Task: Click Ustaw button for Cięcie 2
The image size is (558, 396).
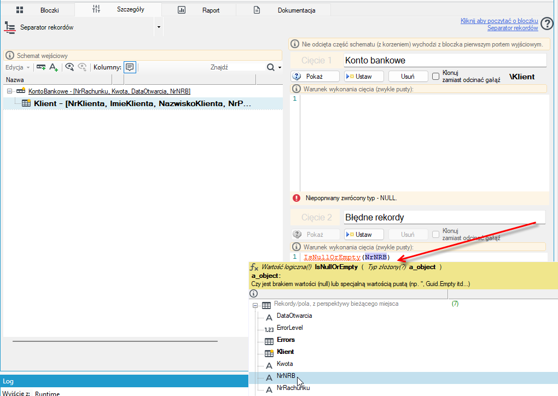Action: tap(364, 235)
